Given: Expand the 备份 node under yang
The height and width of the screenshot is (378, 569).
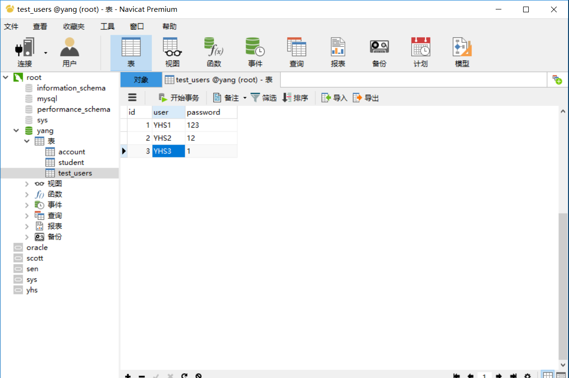Looking at the screenshot, I should pyautogui.click(x=27, y=237).
